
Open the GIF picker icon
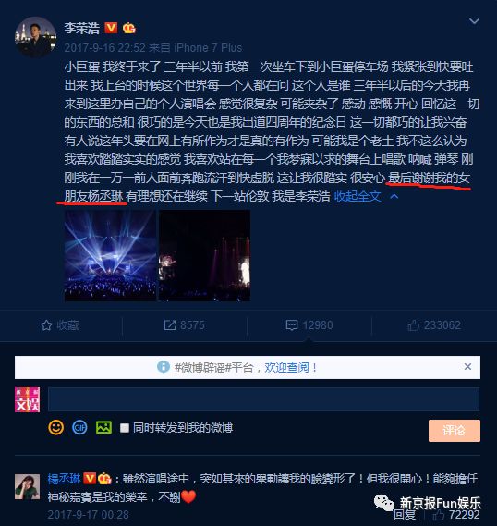coord(79,428)
